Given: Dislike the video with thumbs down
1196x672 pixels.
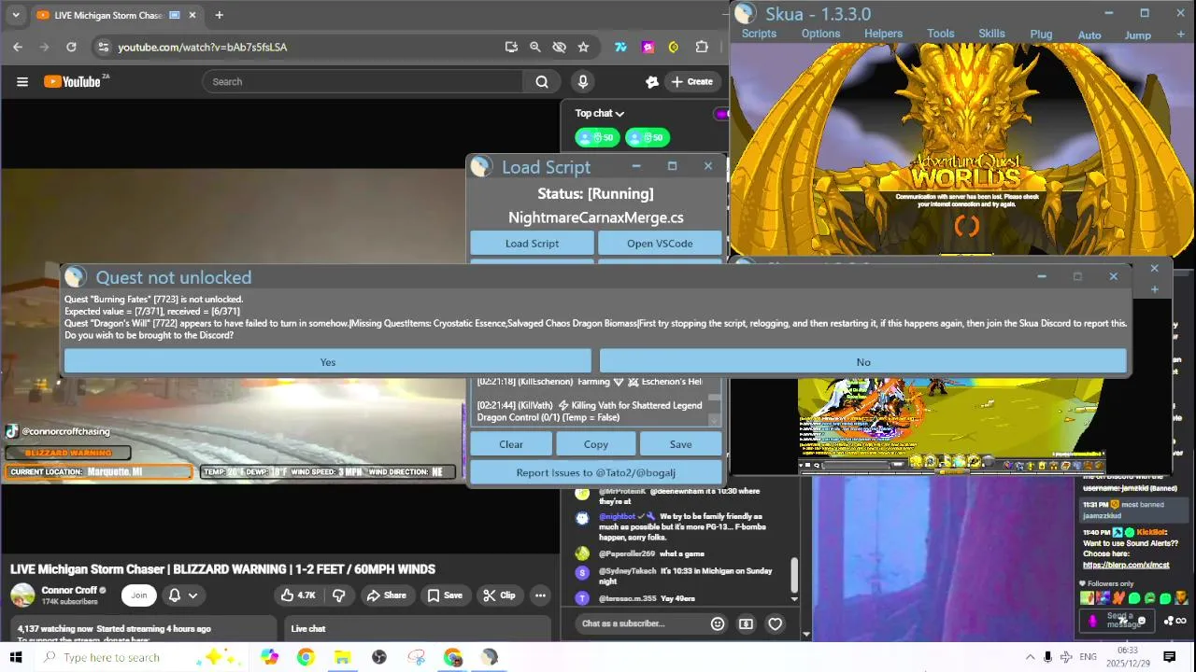Looking at the screenshot, I should (x=339, y=595).
